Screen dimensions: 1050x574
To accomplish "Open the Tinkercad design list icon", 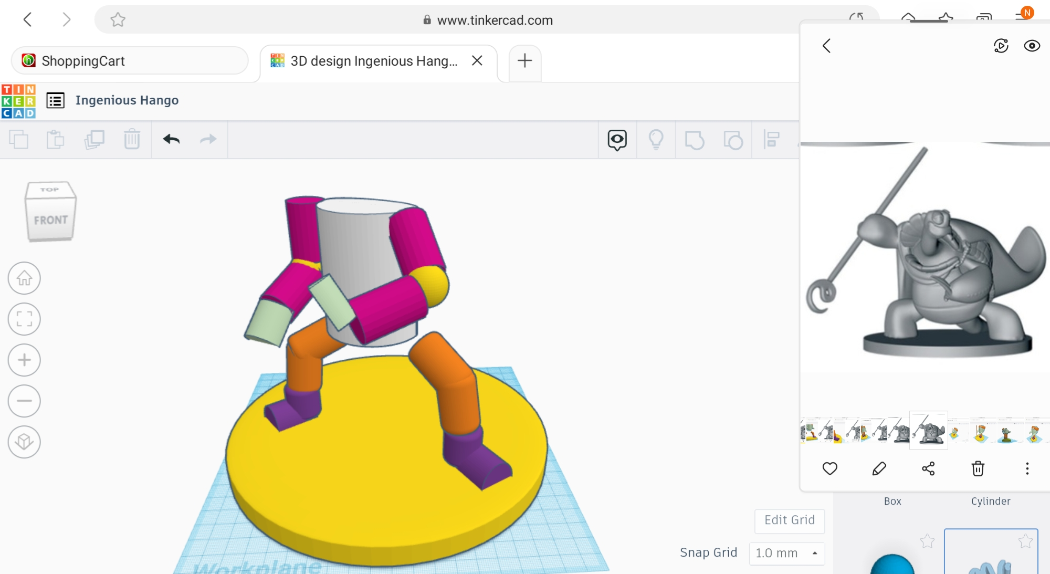I will 56,100.
